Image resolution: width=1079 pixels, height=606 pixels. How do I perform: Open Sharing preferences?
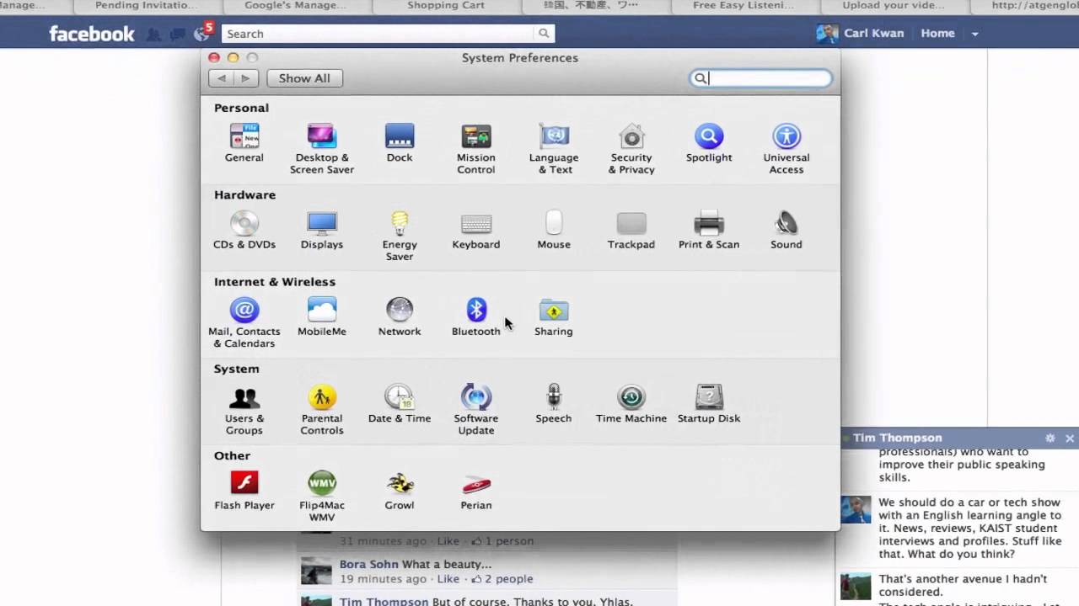554,316
